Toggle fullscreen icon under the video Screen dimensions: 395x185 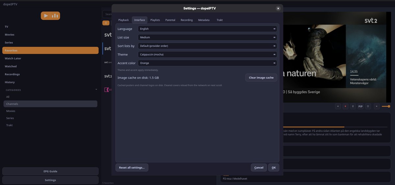368,106
